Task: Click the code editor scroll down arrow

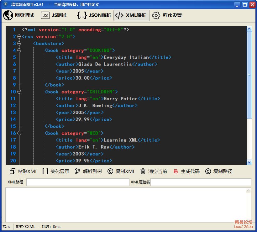Action: click(x=249, y=162)
